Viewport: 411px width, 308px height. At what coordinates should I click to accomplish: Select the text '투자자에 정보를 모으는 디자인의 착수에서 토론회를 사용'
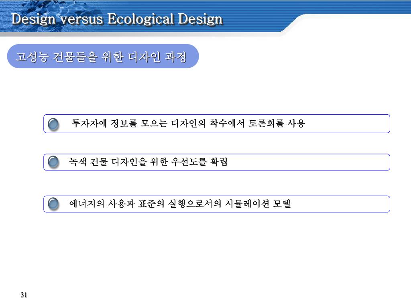pos(188,123)
